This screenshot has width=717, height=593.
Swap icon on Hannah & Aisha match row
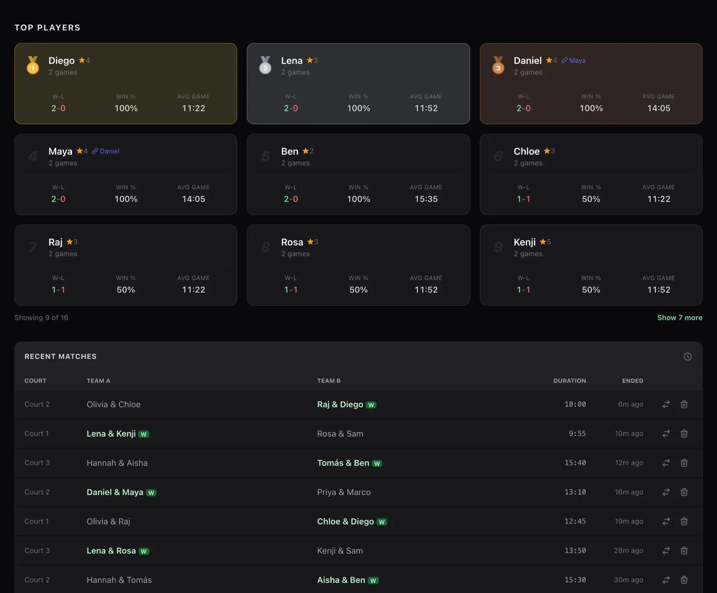point(666,463)
